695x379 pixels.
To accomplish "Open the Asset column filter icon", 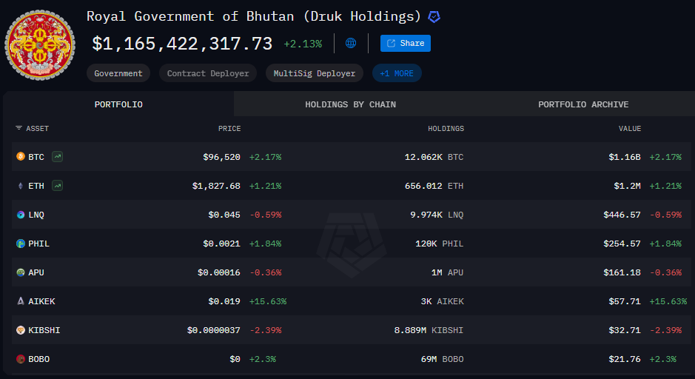I will click(x=19, y=129).
